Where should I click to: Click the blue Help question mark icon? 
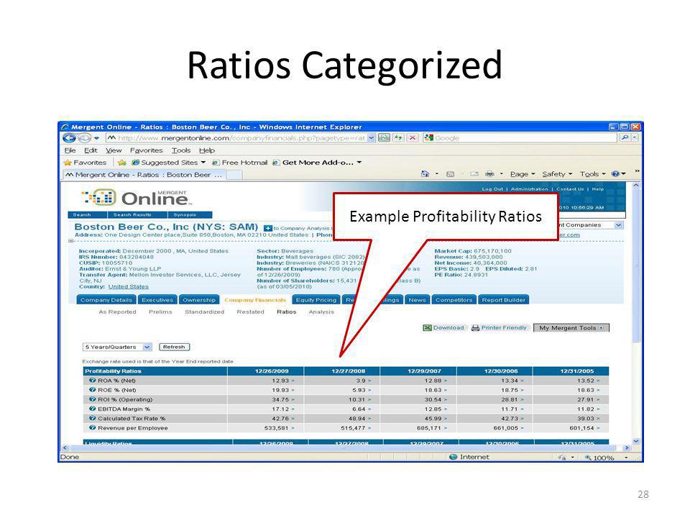coord(616,174)
